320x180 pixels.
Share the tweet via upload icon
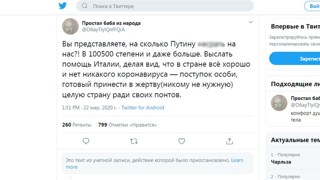click(229, 141)
